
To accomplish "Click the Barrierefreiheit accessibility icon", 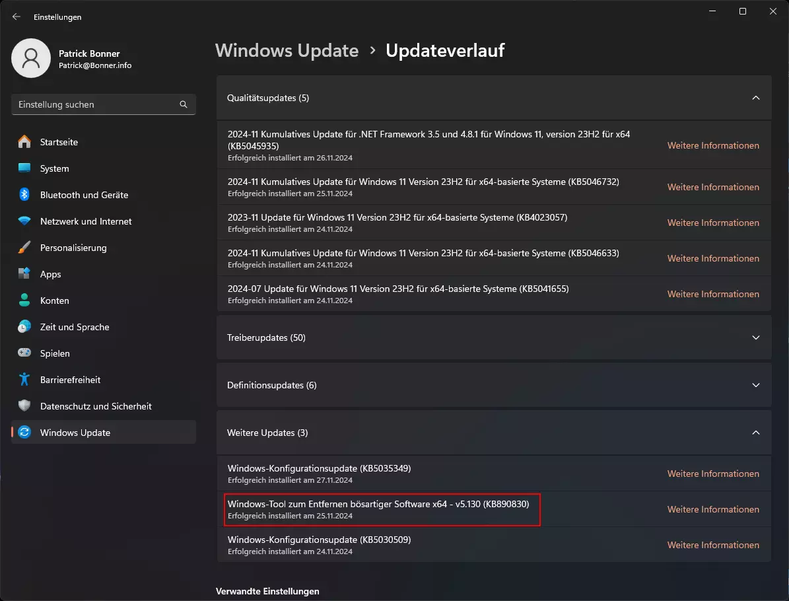I will pos(24,379).
